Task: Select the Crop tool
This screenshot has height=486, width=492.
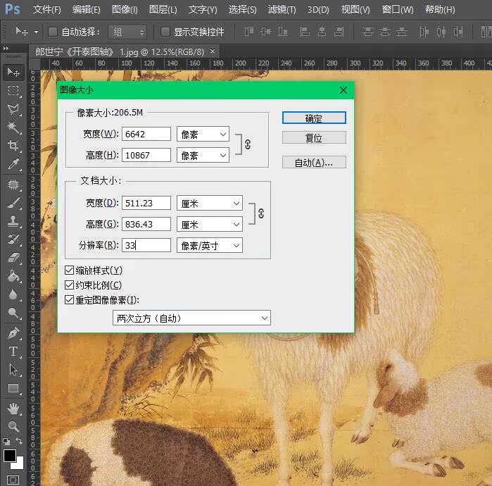Action: [13, 146]
